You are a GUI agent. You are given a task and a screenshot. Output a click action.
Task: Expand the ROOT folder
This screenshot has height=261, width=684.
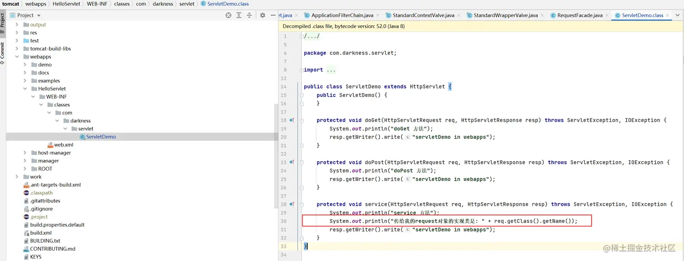click(x=25, y=169)
